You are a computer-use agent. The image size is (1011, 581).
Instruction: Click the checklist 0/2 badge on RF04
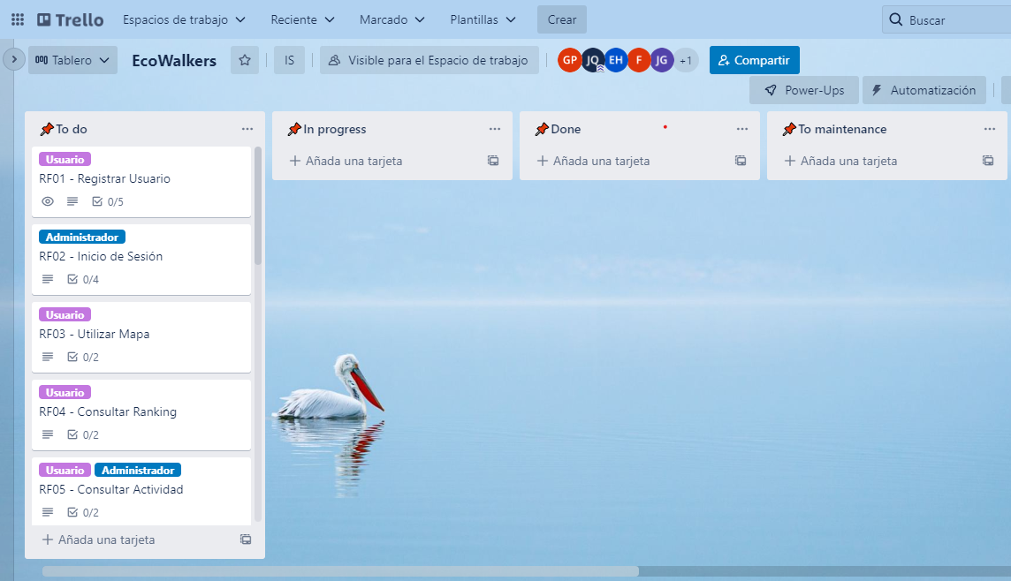point(83,434)
